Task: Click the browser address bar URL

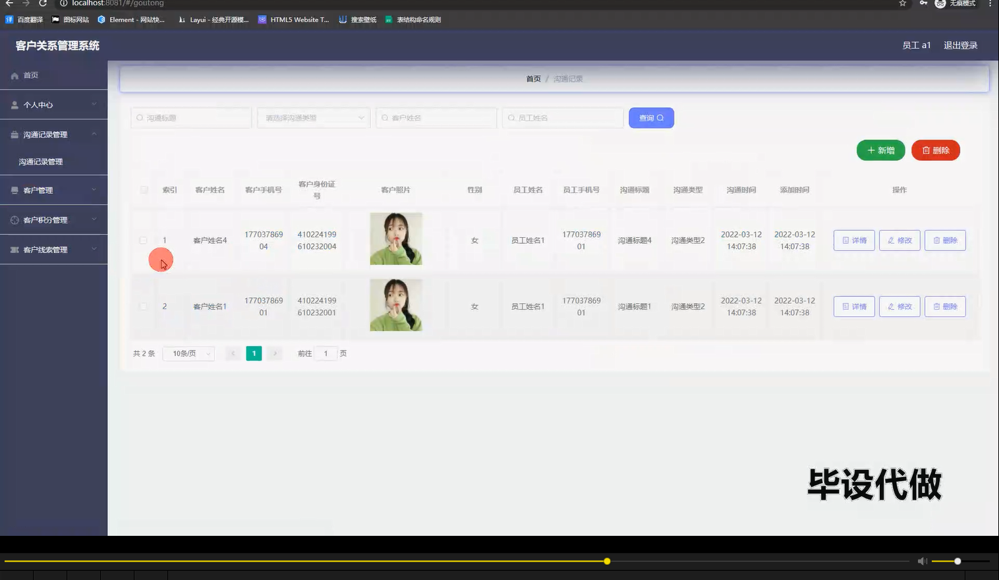Action: coord(118,3)
